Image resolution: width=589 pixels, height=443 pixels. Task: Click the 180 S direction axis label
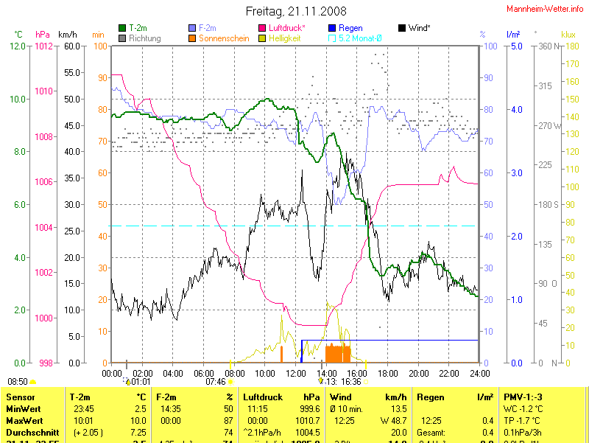tap(549, 205)
